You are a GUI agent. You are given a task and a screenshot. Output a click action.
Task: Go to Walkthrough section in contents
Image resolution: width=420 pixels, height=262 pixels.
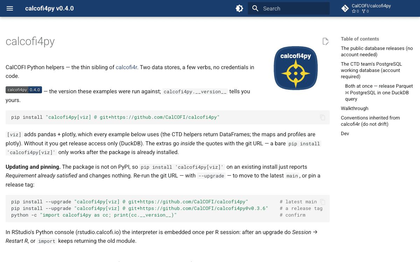click(355, 108)
